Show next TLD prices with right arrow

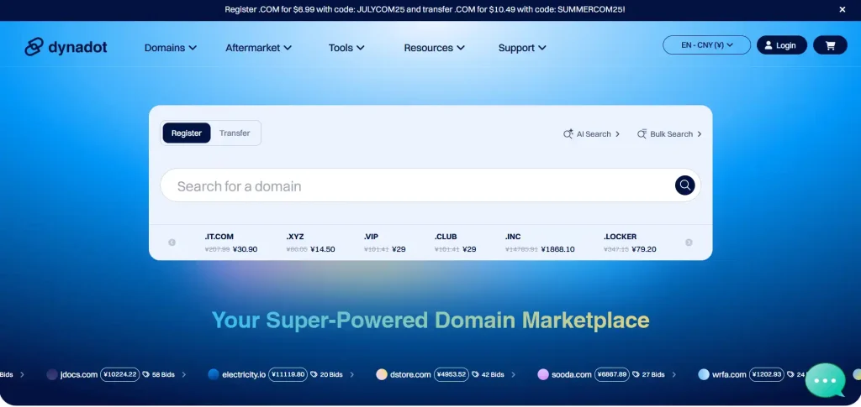(689, 243)
